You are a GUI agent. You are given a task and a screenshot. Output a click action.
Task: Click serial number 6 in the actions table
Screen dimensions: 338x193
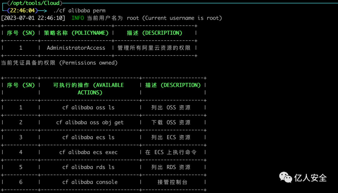(21, 182)
